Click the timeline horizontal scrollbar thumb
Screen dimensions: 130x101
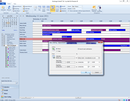click(78, 98)
